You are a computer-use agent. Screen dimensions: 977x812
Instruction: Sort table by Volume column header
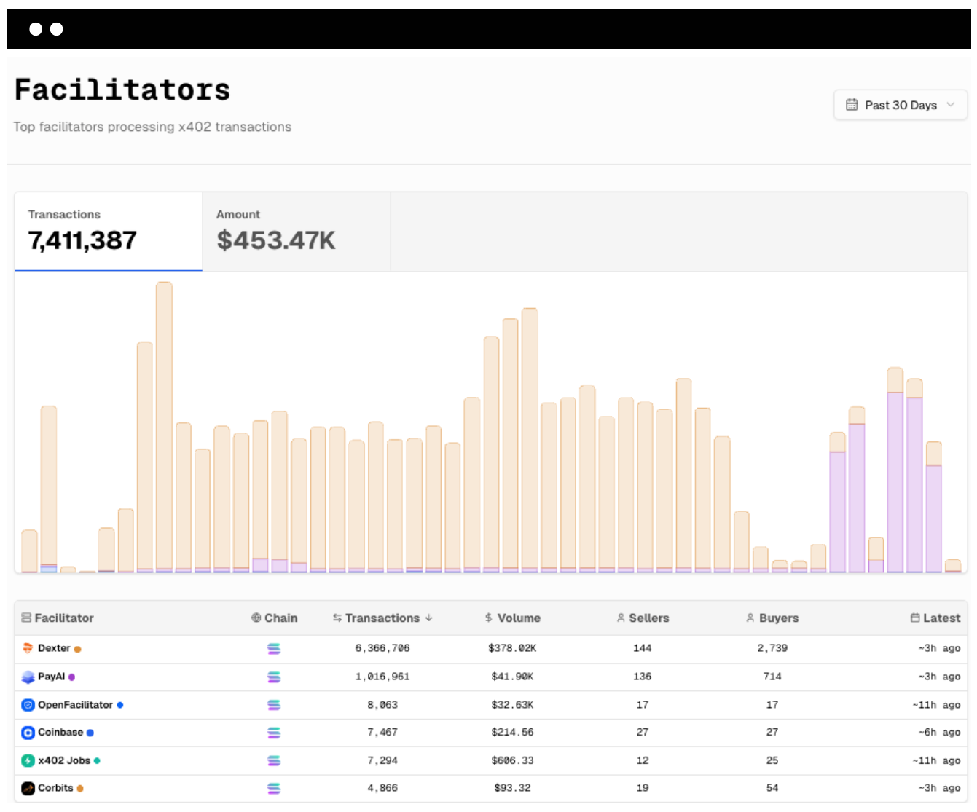pos(513,618)
